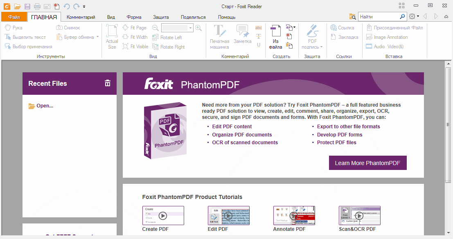Open the Защита ribbon tab
The height and width of the screenshot is (239, 453).
(x=161, y=17)
